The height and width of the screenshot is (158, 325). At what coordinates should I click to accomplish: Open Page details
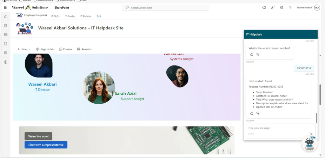click(45, 49)
